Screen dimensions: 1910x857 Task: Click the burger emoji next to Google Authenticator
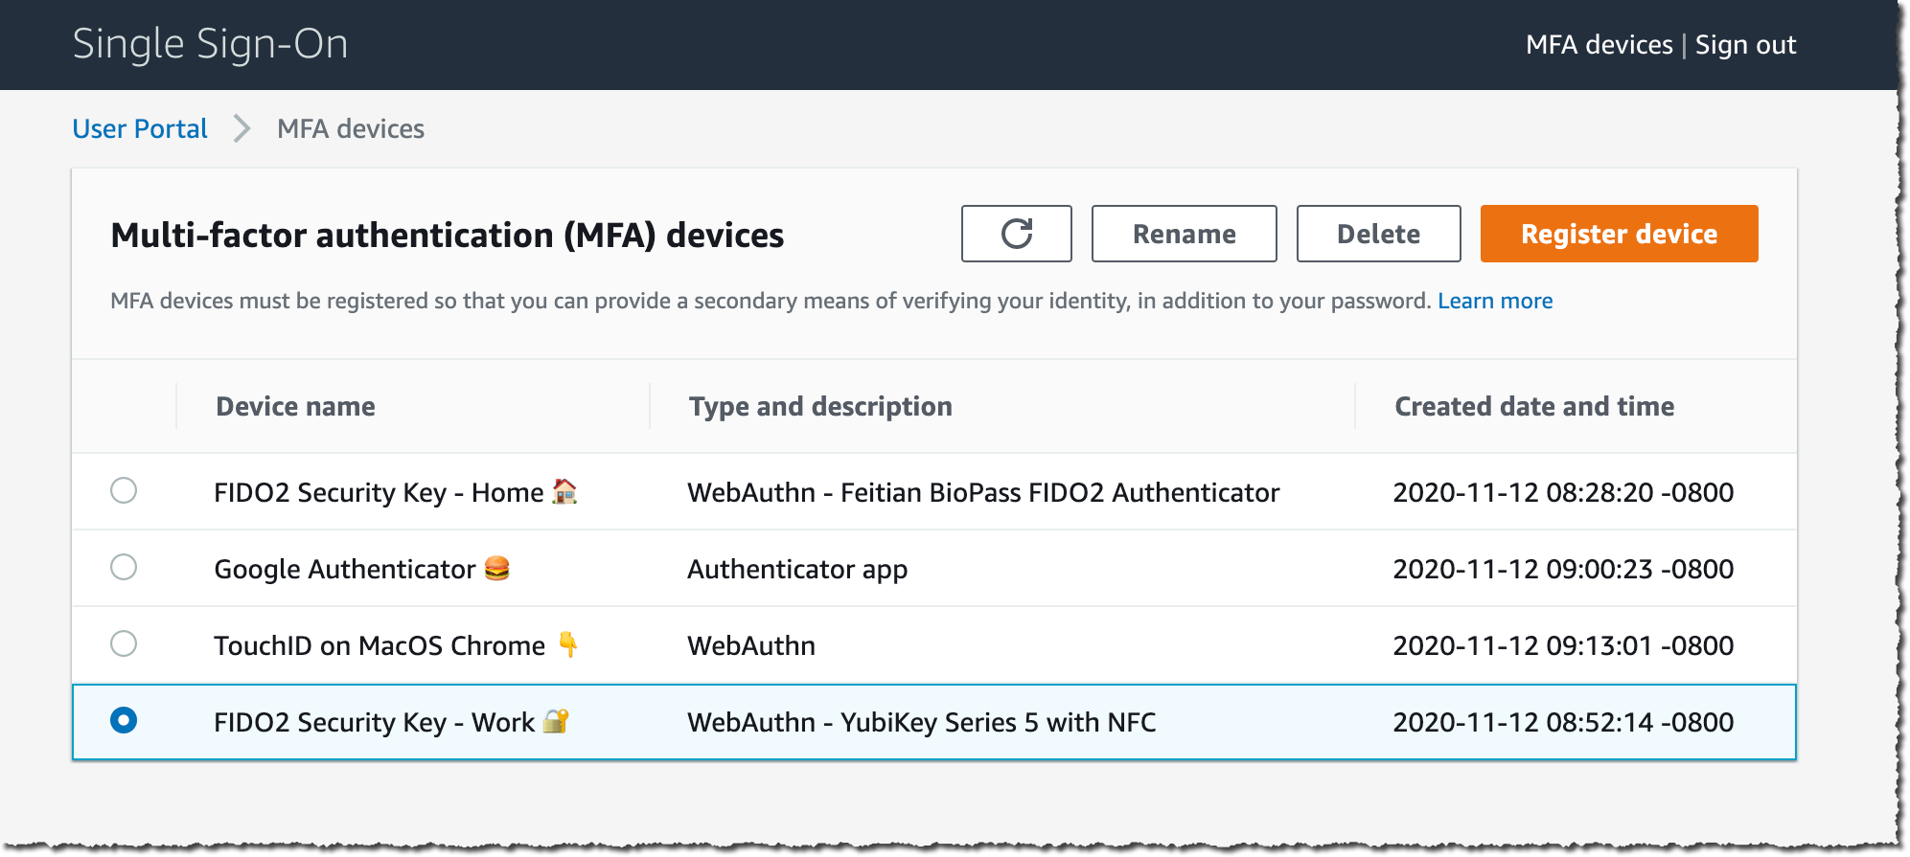[496, 568]
